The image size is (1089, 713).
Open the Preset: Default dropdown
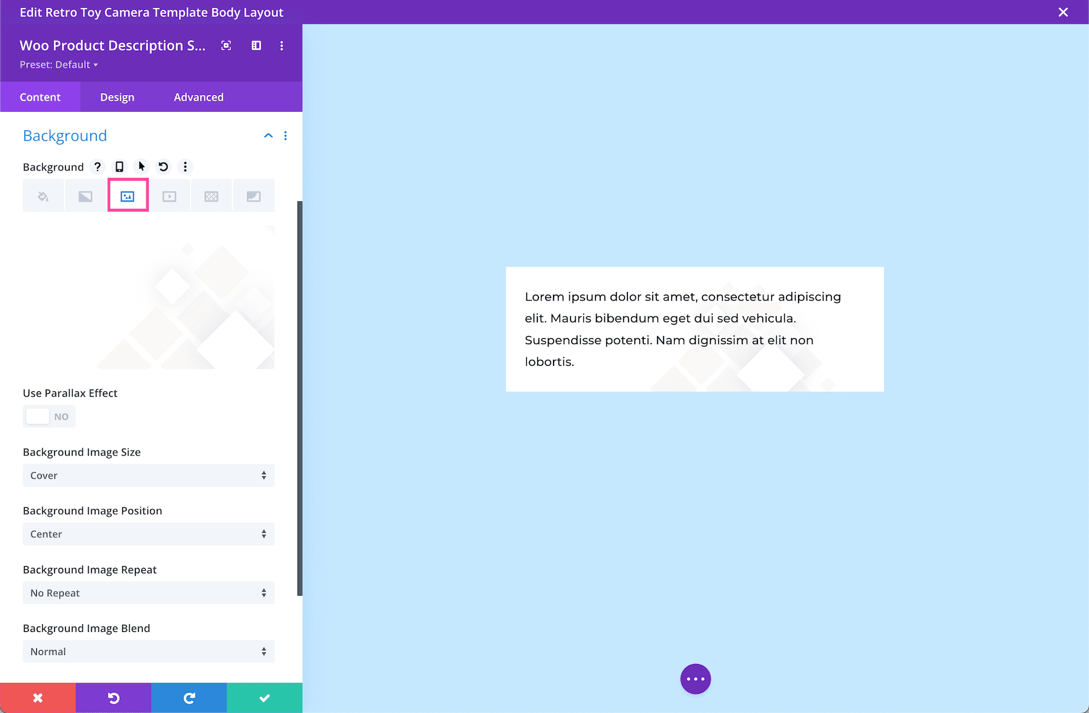[59, 64]
